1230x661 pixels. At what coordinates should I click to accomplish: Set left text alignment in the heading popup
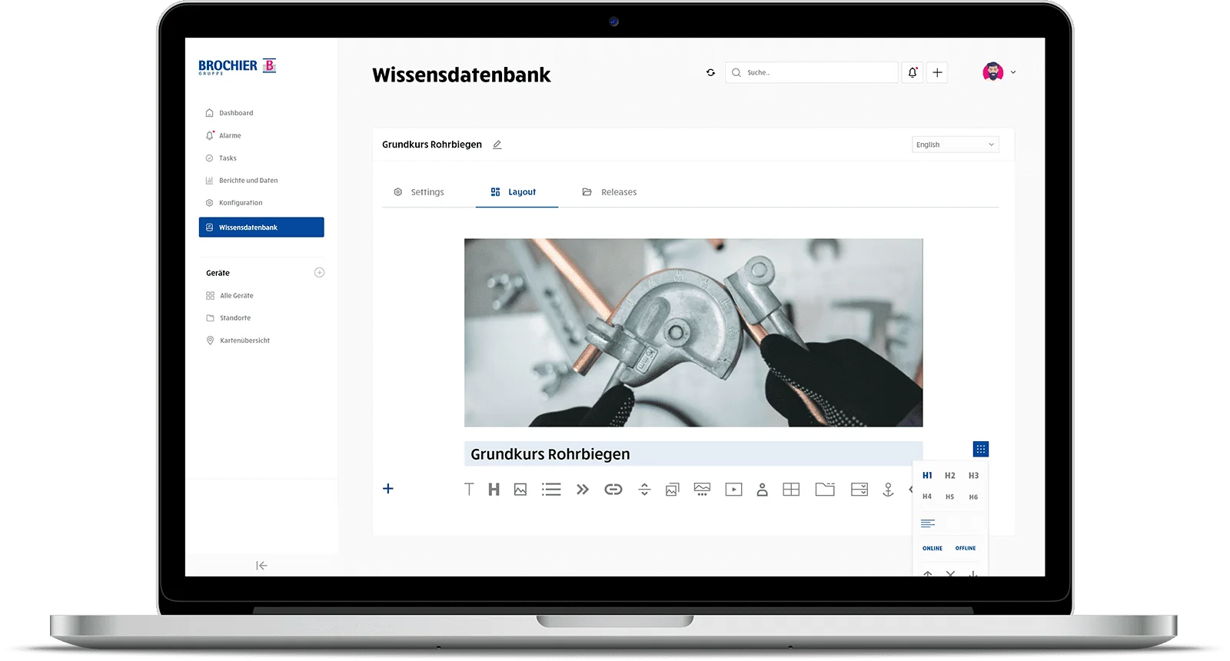[928, 523]
